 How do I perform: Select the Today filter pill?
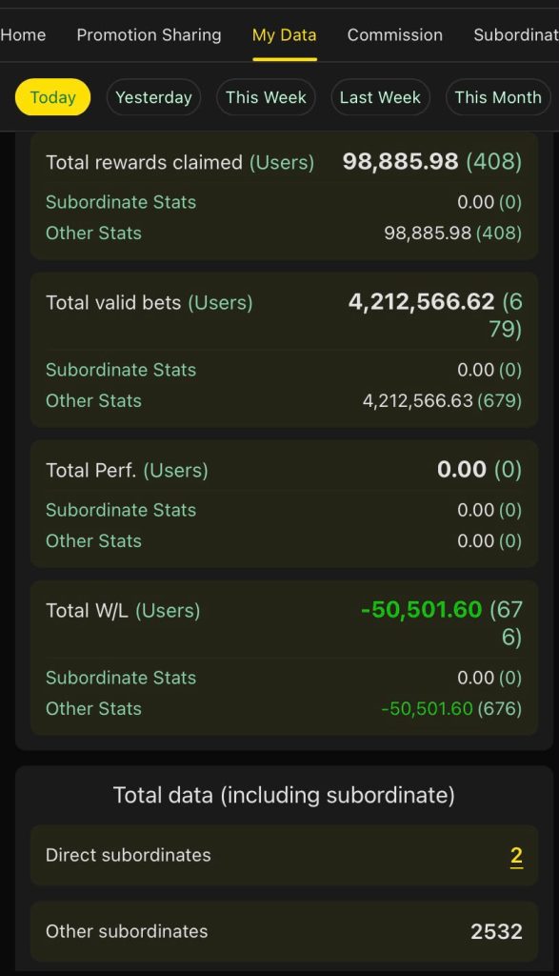53,97
